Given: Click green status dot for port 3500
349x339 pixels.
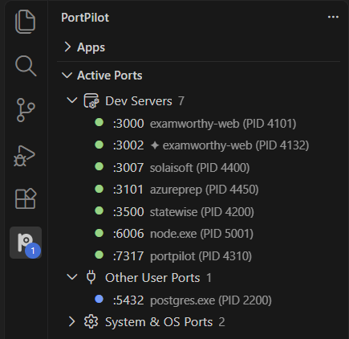Looking at the screenshot, I should coord(99,210).
